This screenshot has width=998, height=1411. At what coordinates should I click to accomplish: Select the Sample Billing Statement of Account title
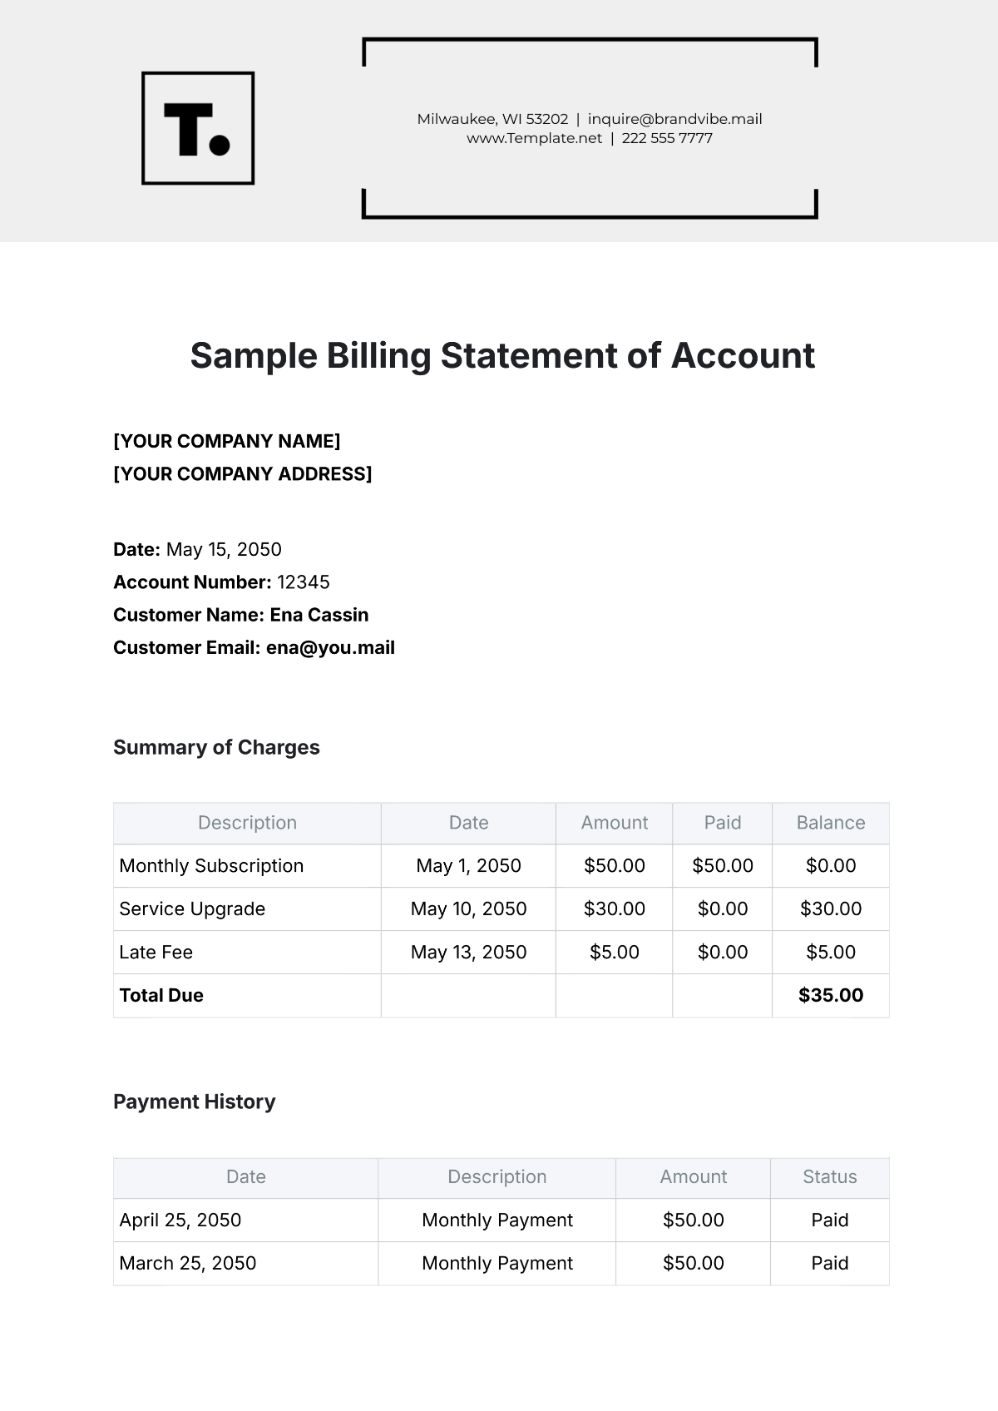point(502,355)
